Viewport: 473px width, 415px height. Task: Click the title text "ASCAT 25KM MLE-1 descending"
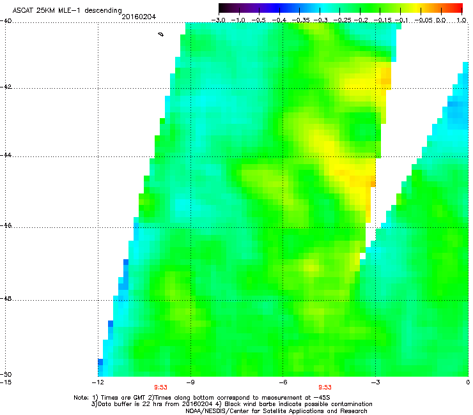click(x=67, y=11)
